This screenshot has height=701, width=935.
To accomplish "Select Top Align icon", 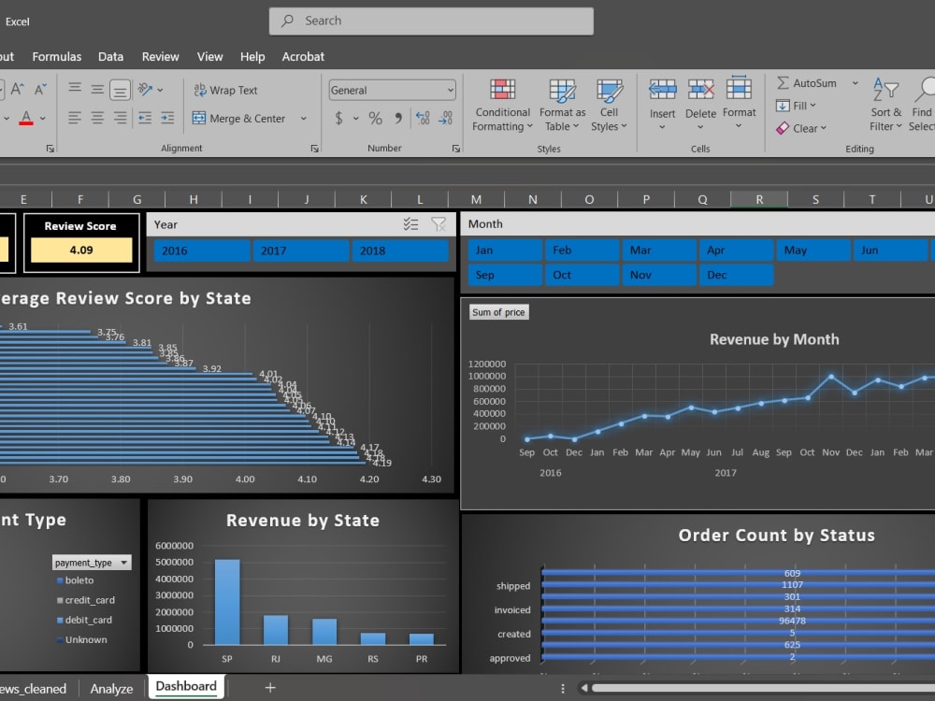I will pyautogui.click(x=75, y=90).
